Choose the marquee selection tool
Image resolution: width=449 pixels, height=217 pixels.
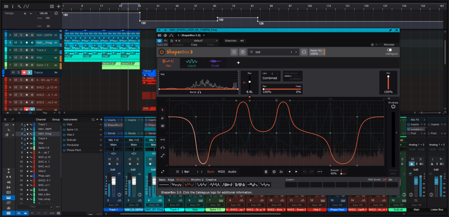163,126
